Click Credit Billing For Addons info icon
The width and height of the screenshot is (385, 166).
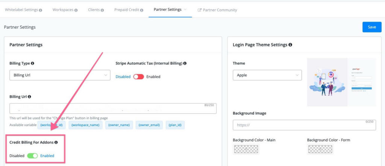56,142
